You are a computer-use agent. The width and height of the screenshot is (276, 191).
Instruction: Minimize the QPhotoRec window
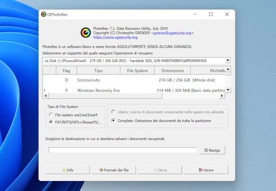195,14
